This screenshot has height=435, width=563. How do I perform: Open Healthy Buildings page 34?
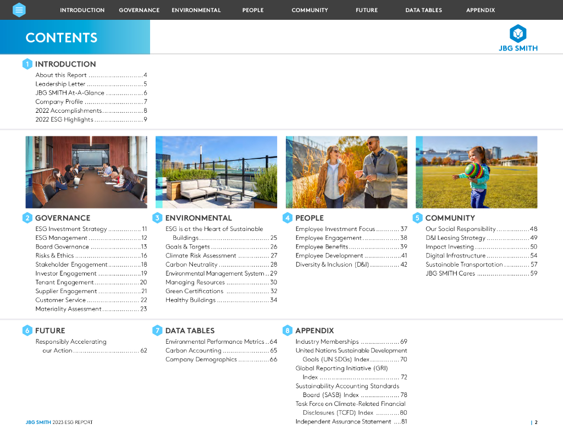(221, 300)
